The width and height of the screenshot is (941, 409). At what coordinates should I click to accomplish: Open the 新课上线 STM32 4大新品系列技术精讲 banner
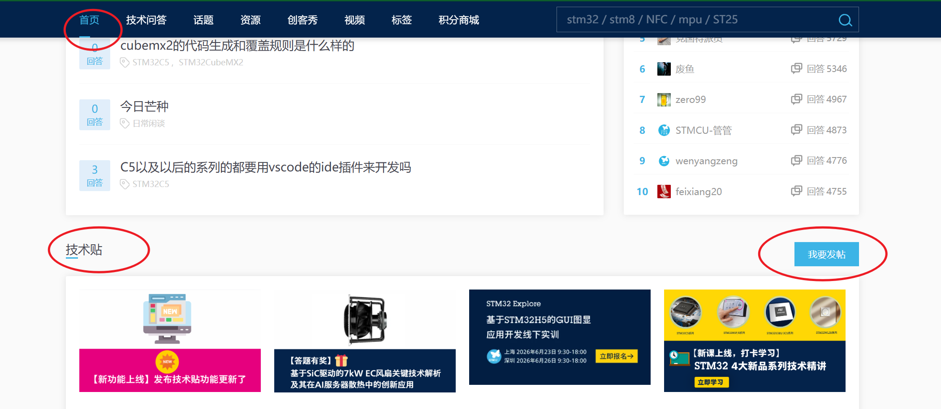click(x=755, y=341)
